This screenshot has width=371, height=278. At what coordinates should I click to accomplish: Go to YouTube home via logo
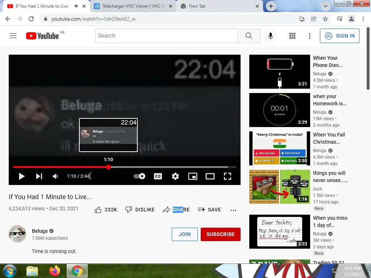[x=43, y=36]
